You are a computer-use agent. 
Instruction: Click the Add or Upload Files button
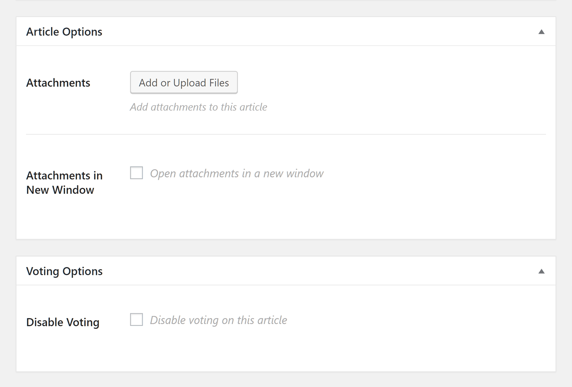coord(184,83)
